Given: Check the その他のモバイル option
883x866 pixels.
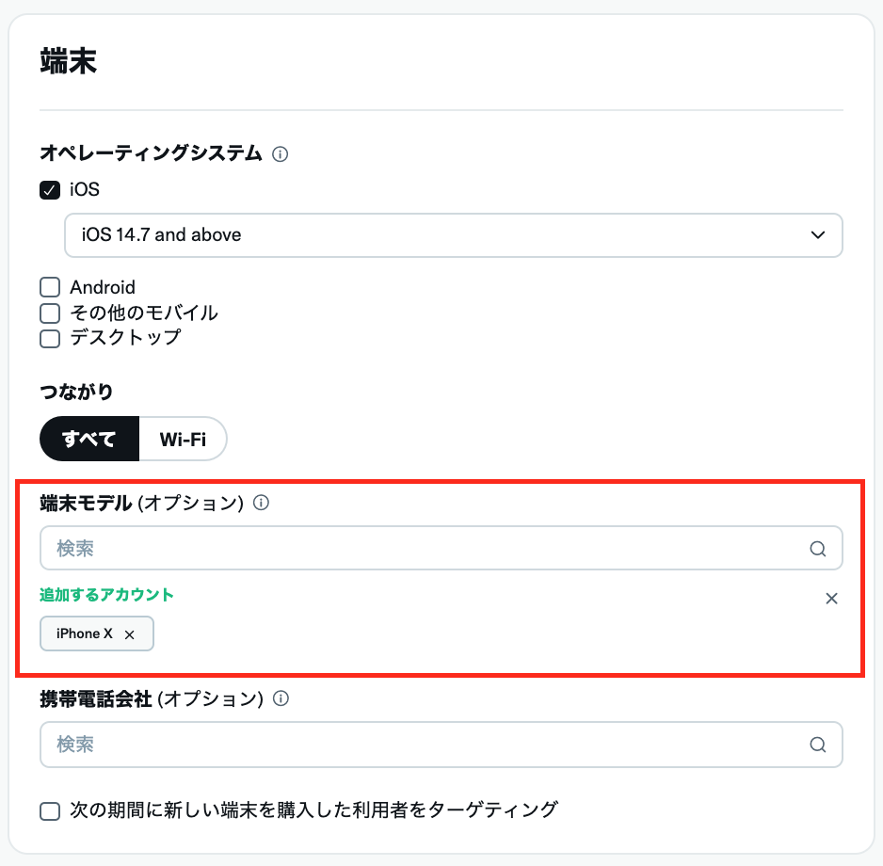Looking at the screenshot, I should pyautogui.click(x=50, y=313).
